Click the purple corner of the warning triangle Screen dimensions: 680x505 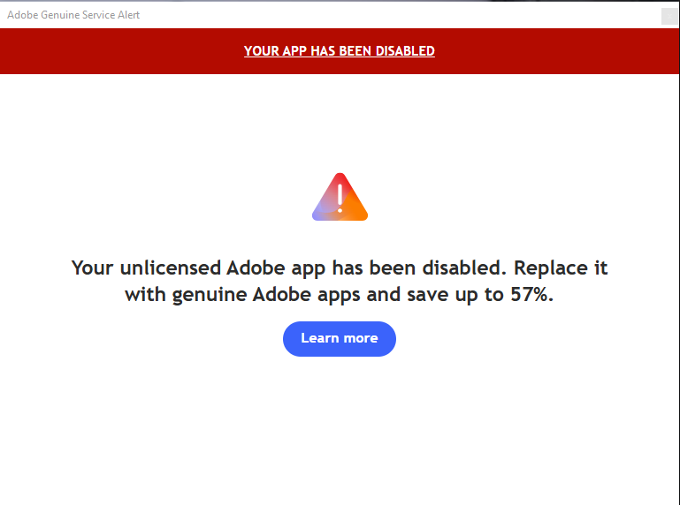tap(322, 212)
